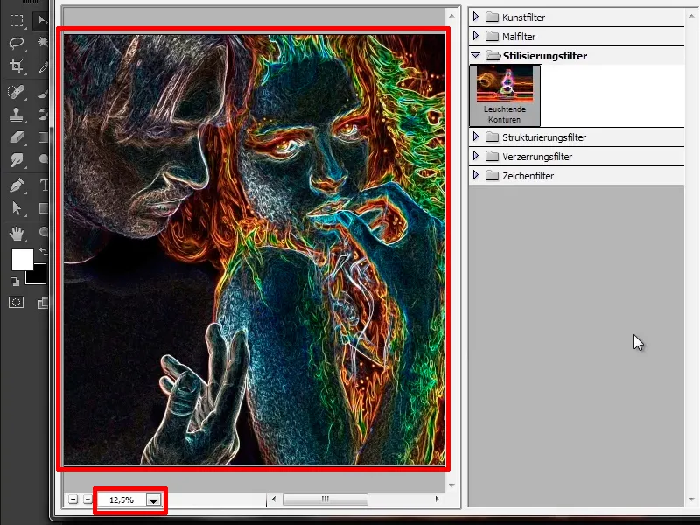The height and width of the screenshot is (525, 700).
Task: Select the Zoom magnifier tool
Action: coord(44,231)
